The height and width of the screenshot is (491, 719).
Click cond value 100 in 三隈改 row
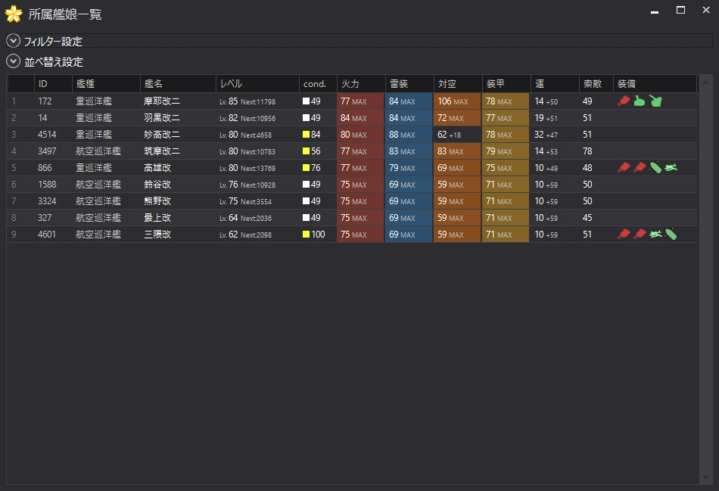click(318, 235)
